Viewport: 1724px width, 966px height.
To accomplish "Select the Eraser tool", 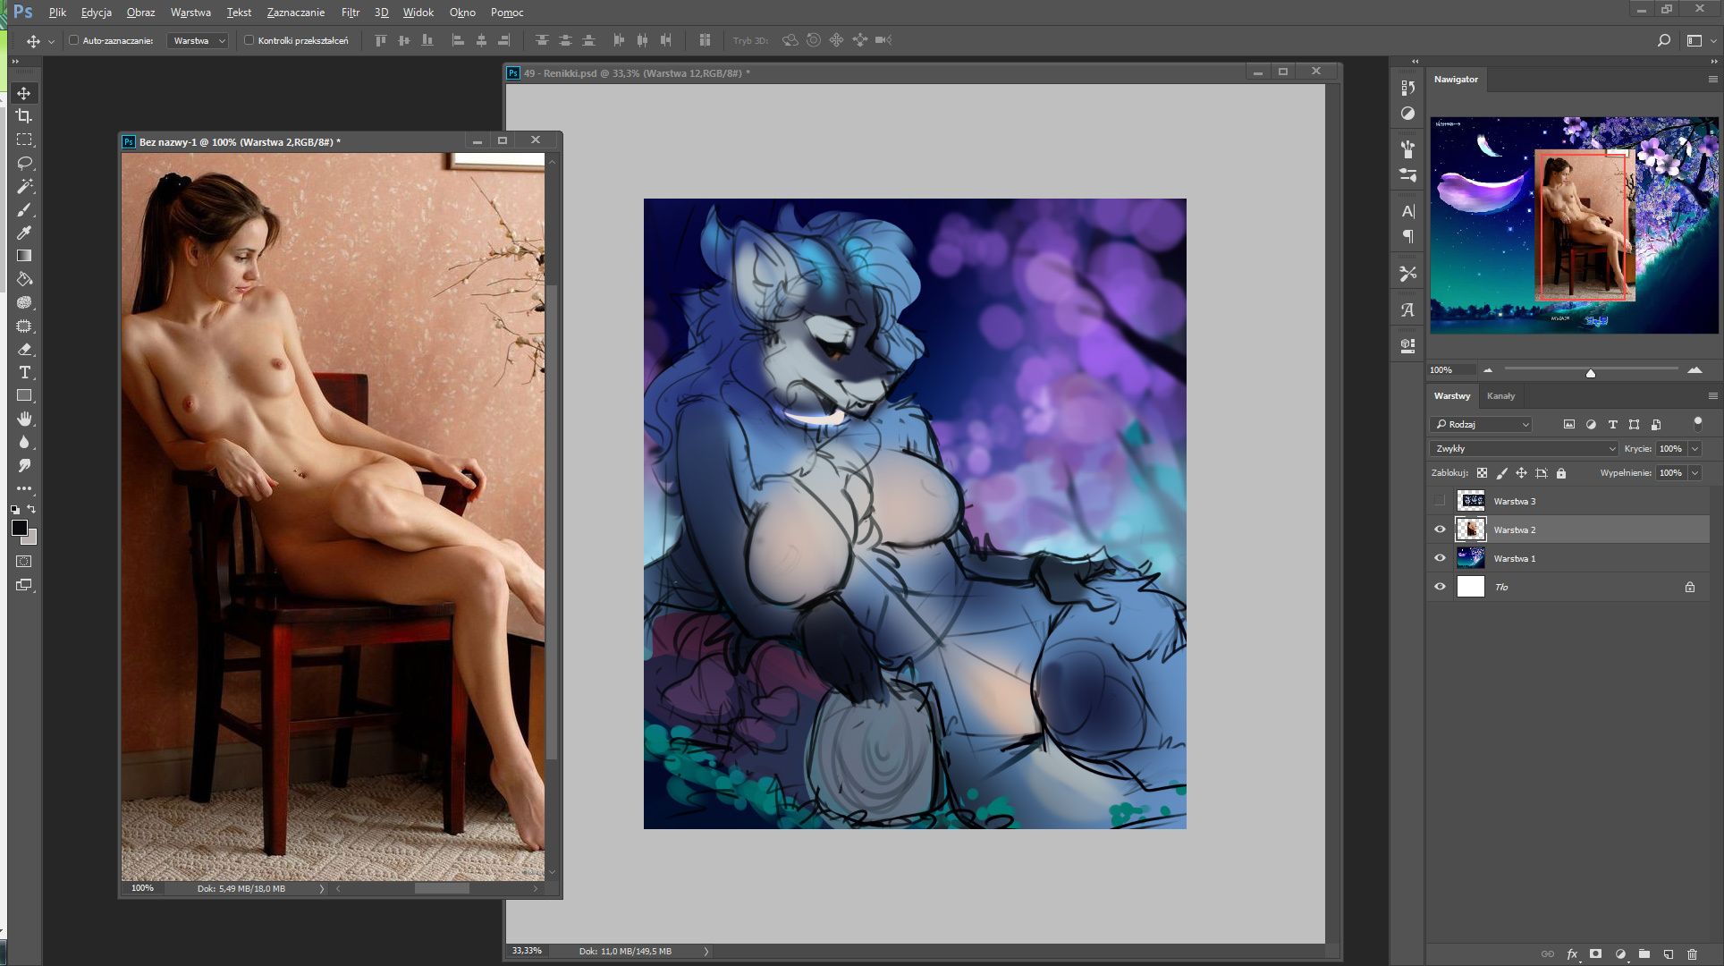I will coord(24,349).
